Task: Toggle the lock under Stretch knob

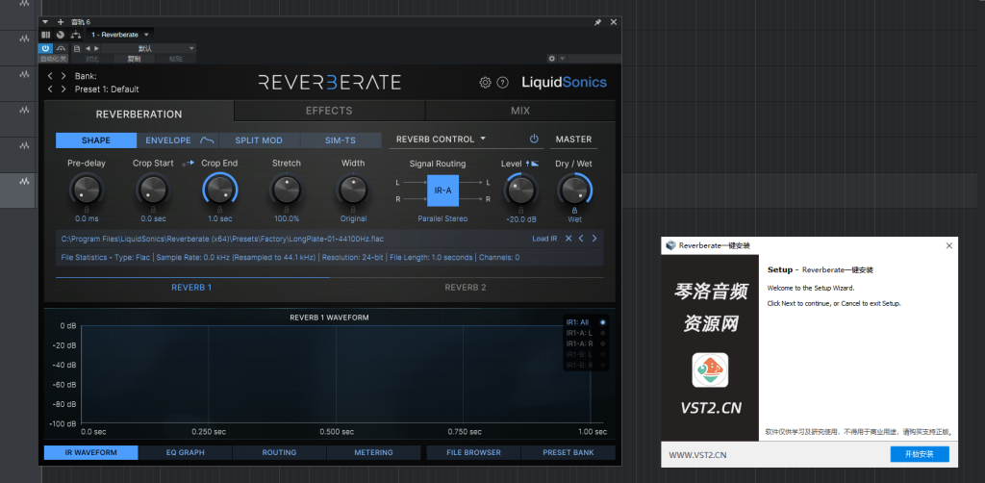Action: (x=287, y=209)
